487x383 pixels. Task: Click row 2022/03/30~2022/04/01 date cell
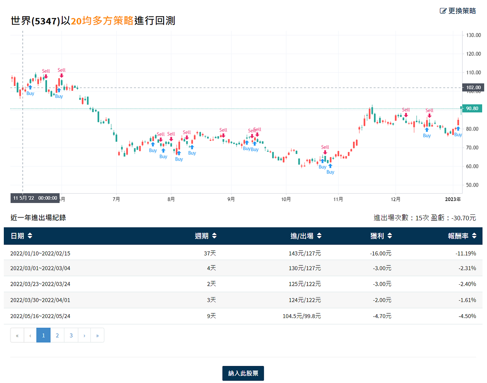point(40,300)
